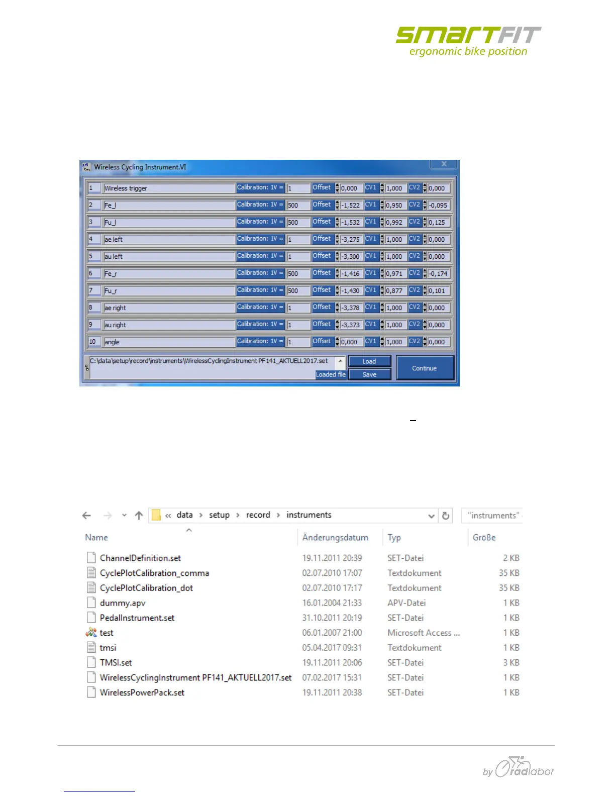Select the WirelessPowerPack.set file
Image resolution: width=615 pixels, height=796 pixels.
[142, 692]
